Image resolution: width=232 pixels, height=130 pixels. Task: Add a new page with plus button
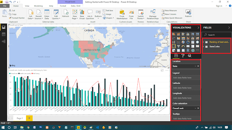(29, 118)
